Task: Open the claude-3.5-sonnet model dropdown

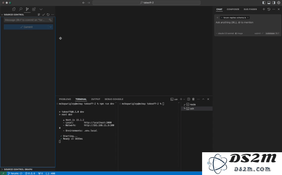Action: pyautogui.click(x=225, y=33)
